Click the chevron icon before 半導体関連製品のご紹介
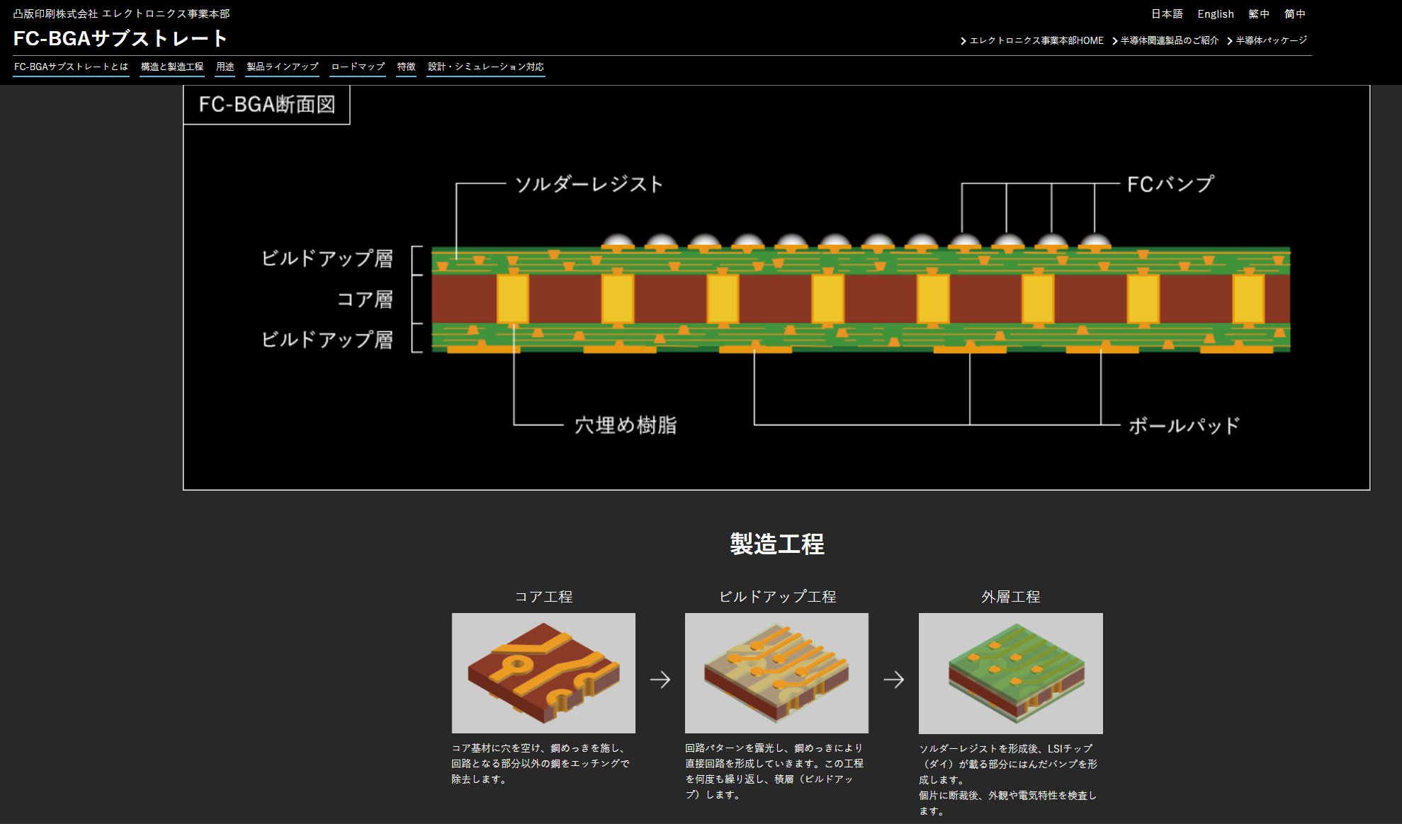Viewport: 1402px width, 824px height. (x=1114, y=40)
